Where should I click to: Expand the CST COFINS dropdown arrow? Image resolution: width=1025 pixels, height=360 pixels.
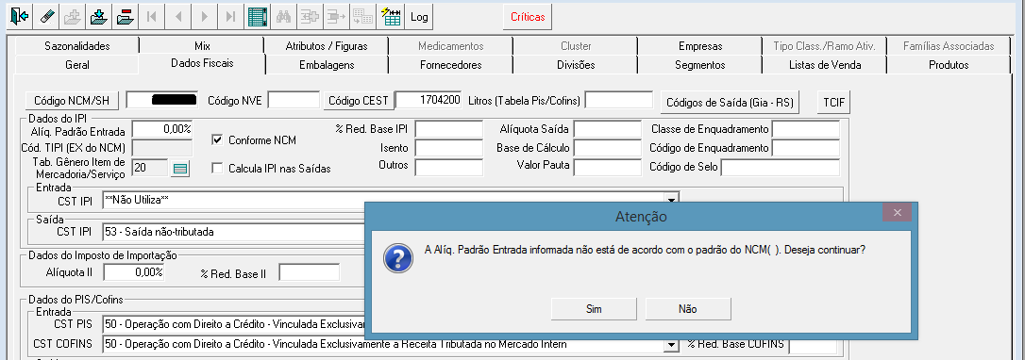tap(671, 344)
